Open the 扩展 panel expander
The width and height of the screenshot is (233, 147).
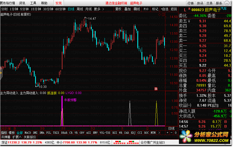pyautogui.click(x=17, y=137)
